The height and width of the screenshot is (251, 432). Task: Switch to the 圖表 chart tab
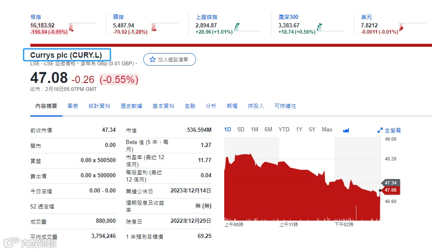click(73, 106)
